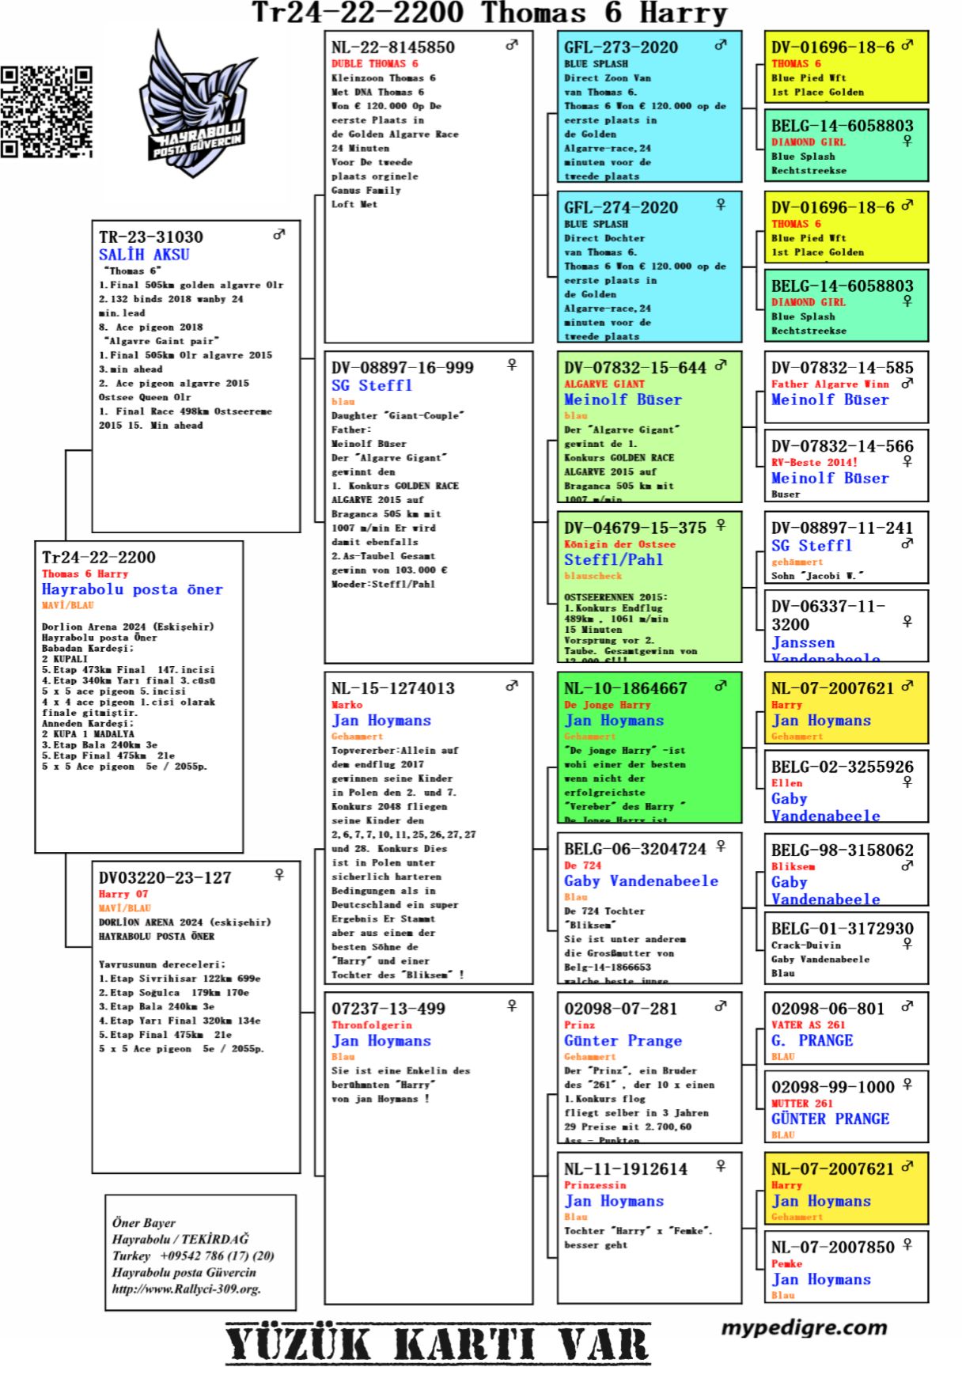Click "SG Steffl" under DV-08897-16-999
This screenshot has height=1386, width=962.
pyautogui.click(x=372, y=385)
